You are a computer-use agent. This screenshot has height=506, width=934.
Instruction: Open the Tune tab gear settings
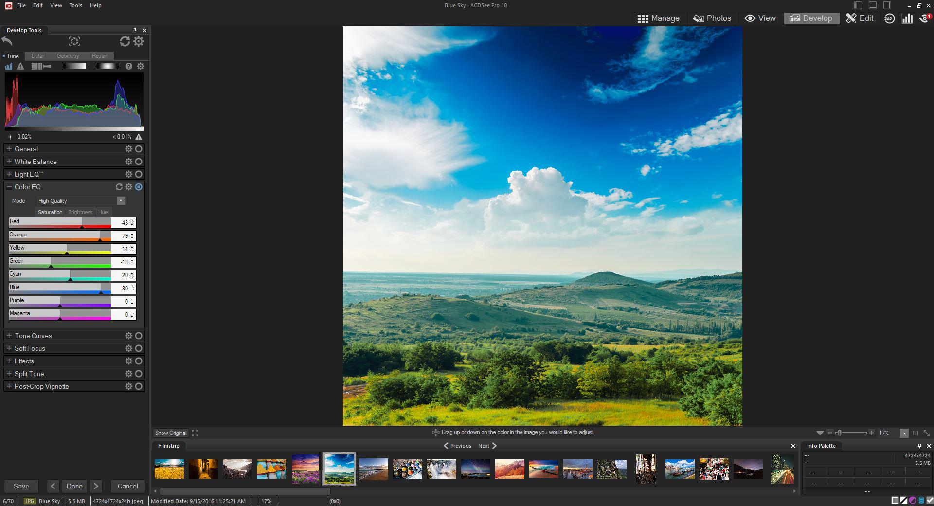click(x=141, y=66)
